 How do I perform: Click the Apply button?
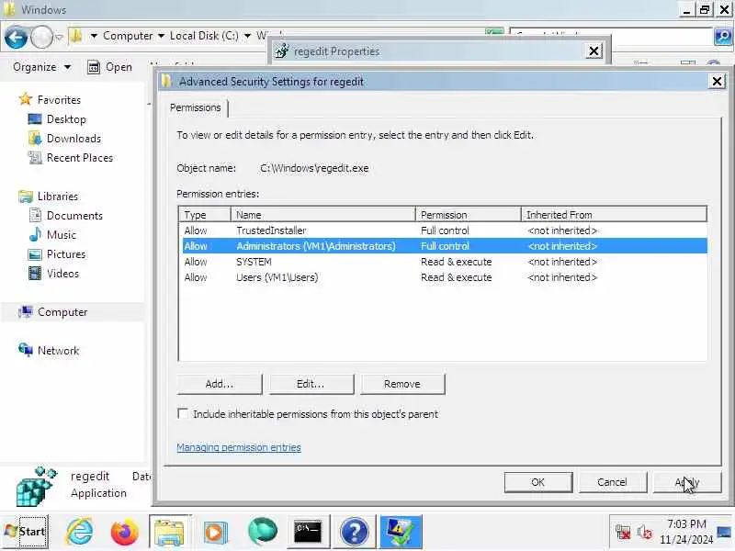point(687,482)
